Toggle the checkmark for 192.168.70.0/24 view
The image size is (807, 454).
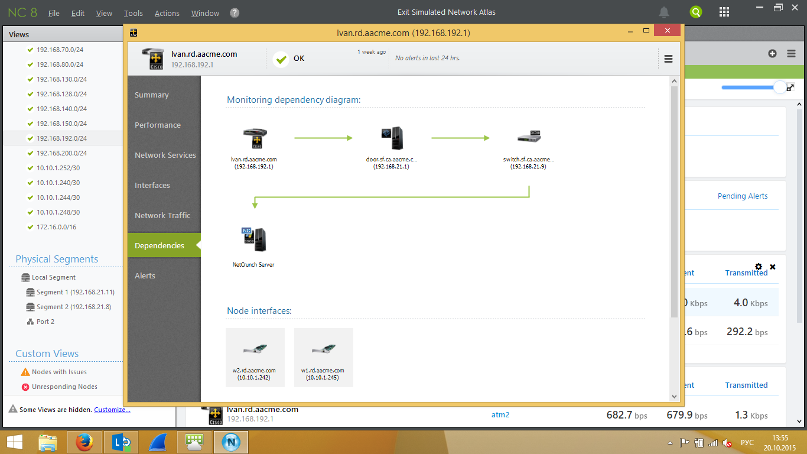pyautogui.click(x=30, y=50)
